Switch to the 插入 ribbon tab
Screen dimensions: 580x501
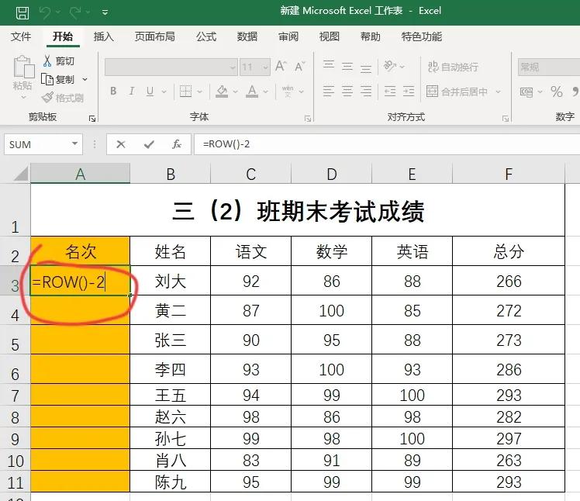tap(104, 36)
